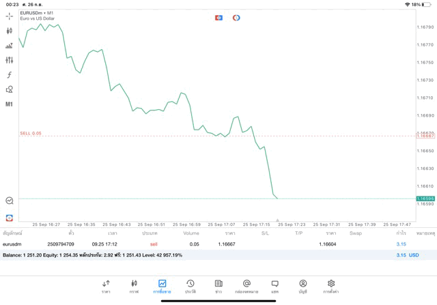Select the eurusdm sell position row
Viewport: 437px width, 305px height.
205,244
